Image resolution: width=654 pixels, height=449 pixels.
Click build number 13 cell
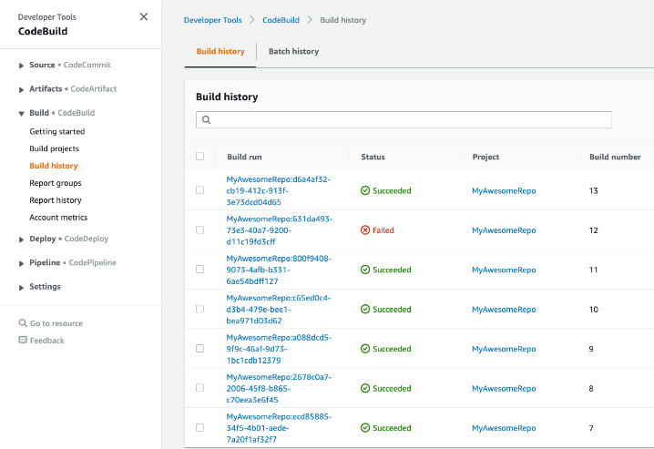[x=594, y=190]
